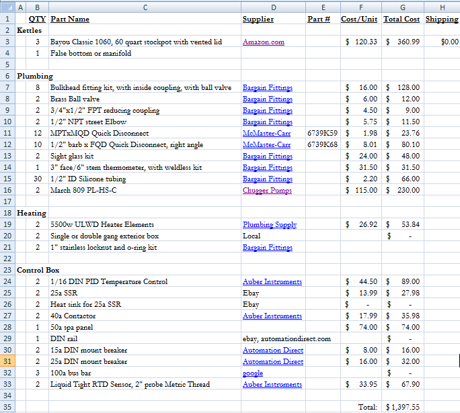
Task: Open Auber Instruments link for Liquid Tight RTD Sensor
Action: [272, 385]
